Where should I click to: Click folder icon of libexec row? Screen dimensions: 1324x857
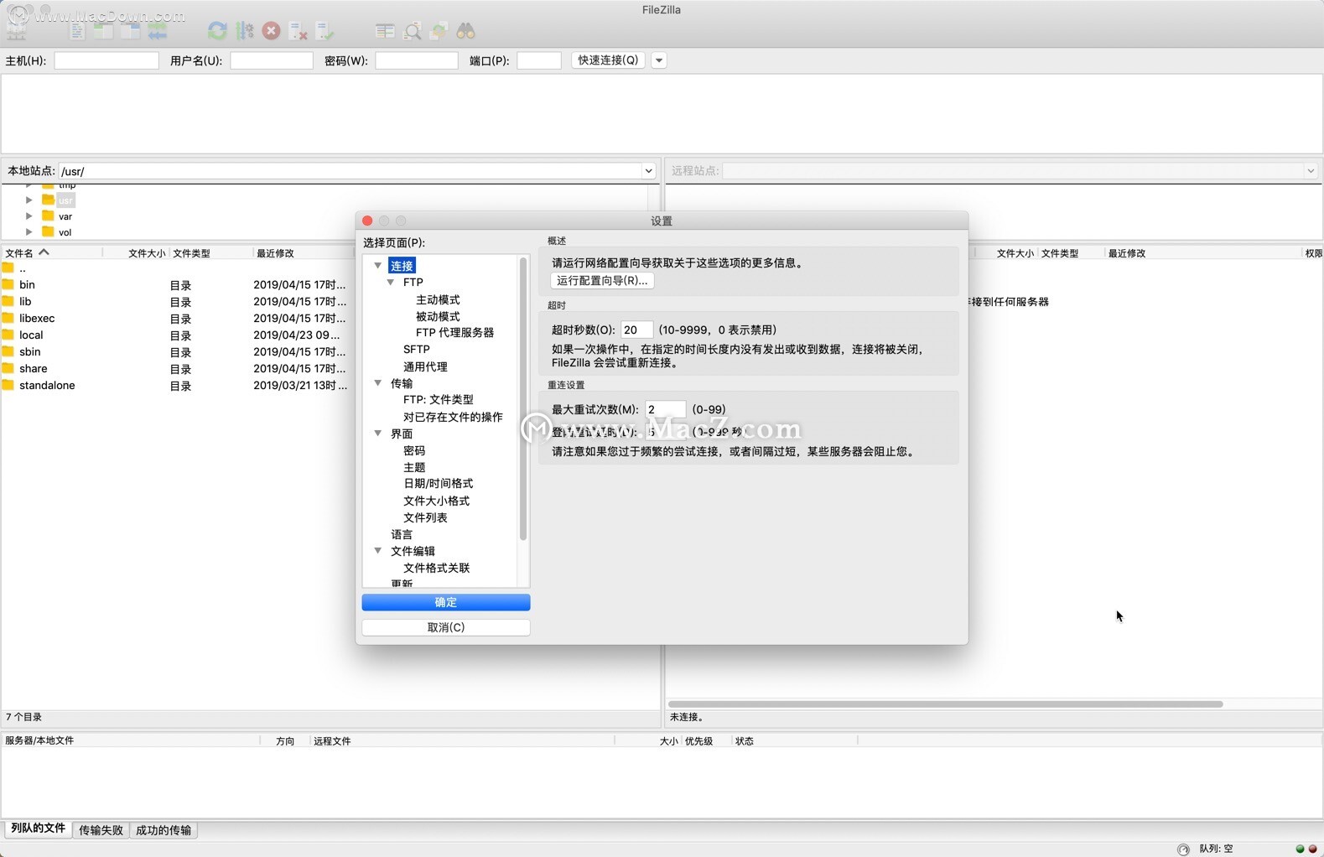pyautogui.click(x=8, y=318)
